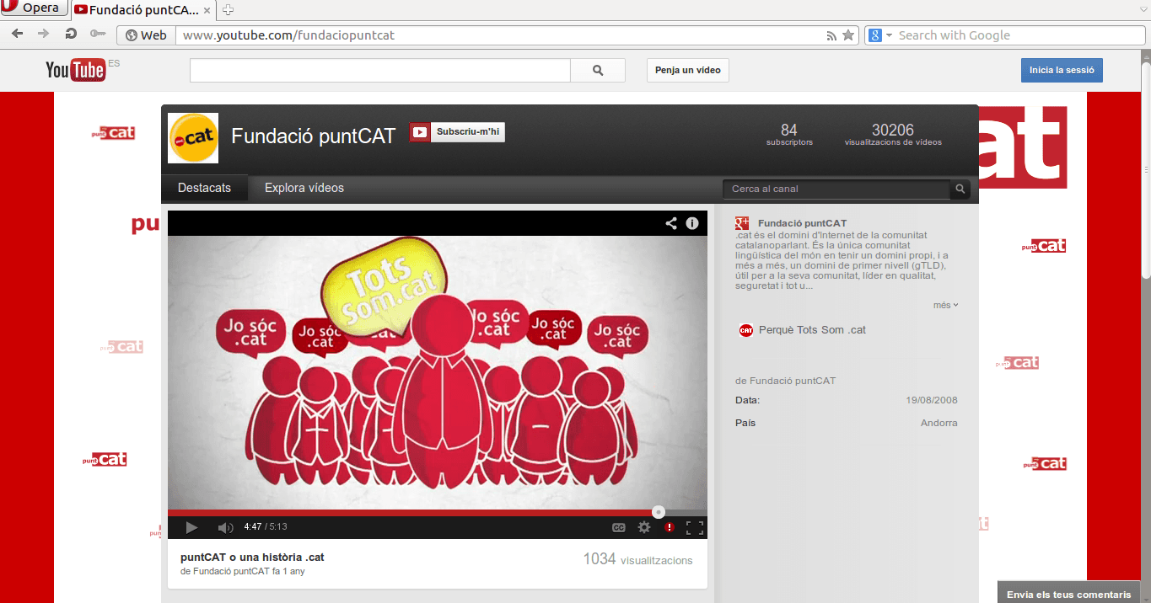1151x603 pixels.
Task: Play the video with play button
Action: pyautogui.click(x=191, y=527)
